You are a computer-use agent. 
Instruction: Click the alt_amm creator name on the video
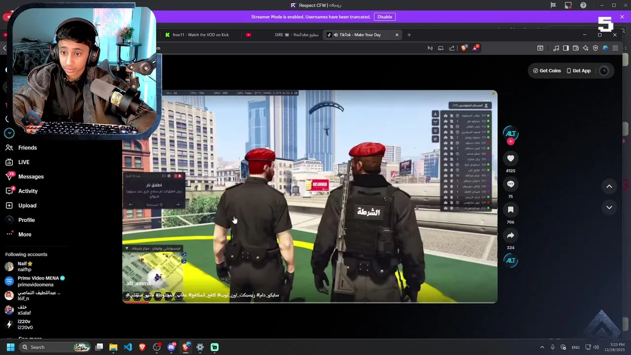point(139,284)
